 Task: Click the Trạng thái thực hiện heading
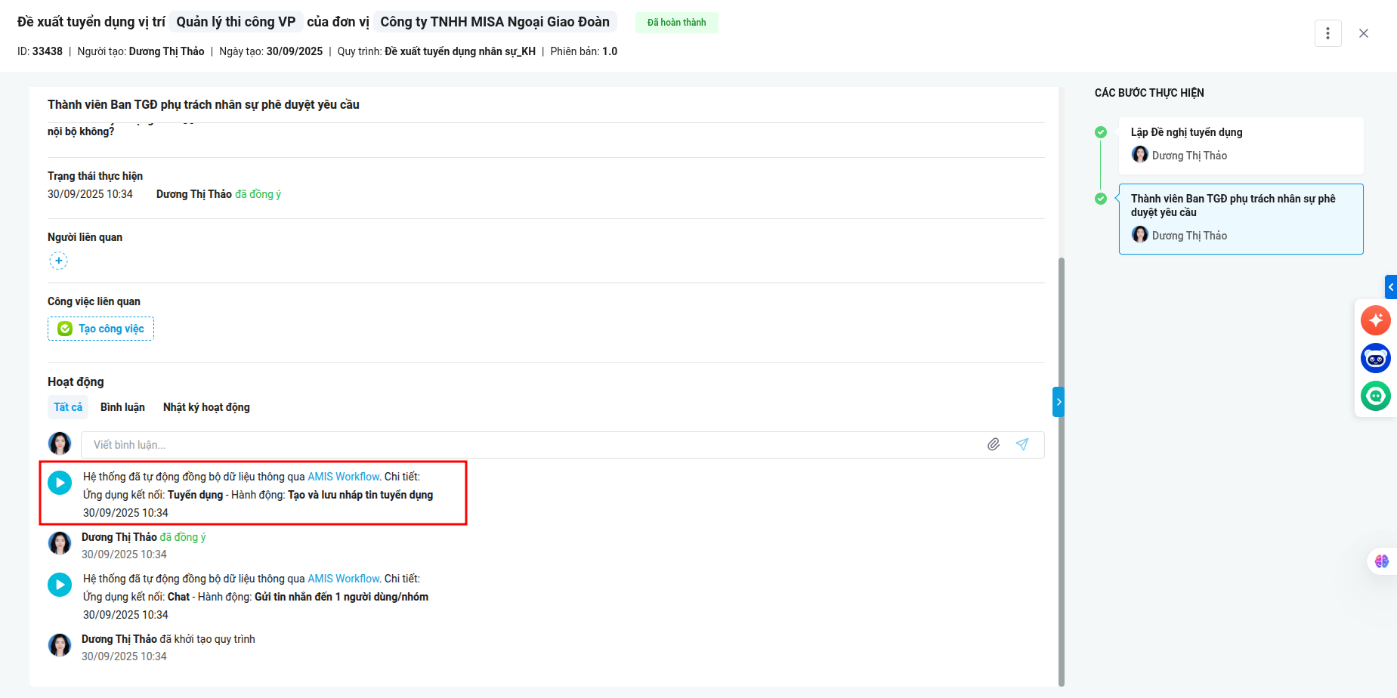tap(95, 176)
